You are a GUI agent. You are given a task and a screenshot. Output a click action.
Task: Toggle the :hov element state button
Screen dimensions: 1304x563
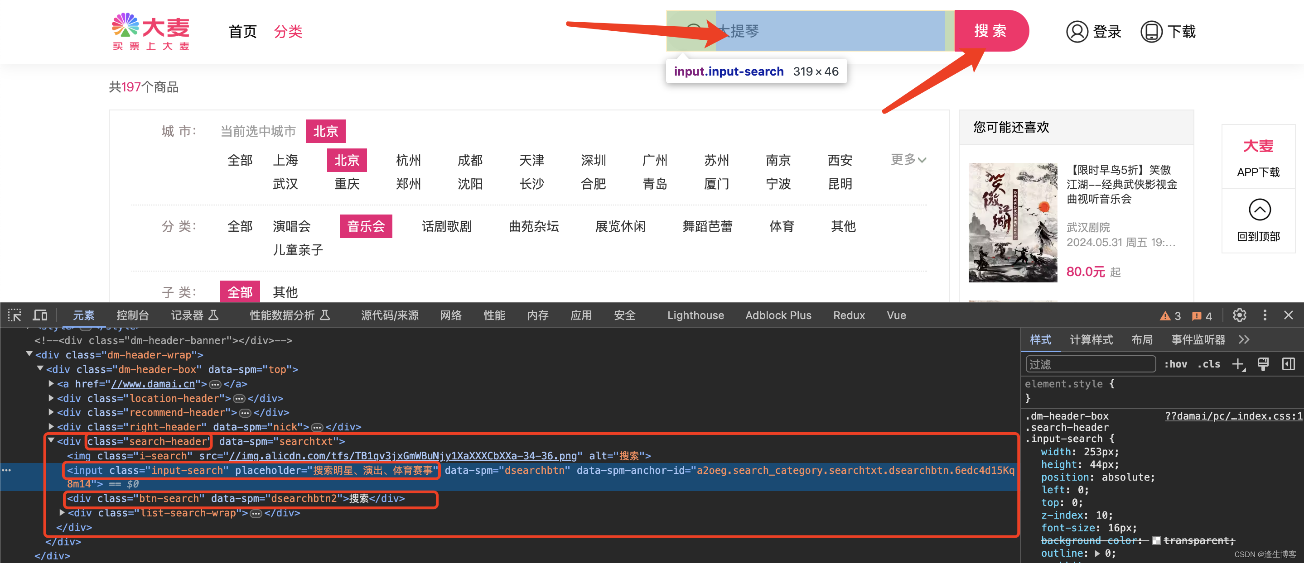(x=1175, y=364)
